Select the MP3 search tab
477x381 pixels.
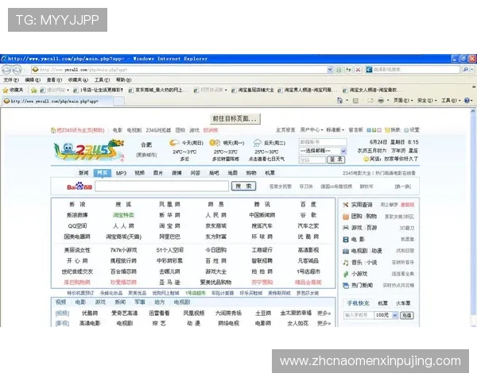click(x=121, y=173)
